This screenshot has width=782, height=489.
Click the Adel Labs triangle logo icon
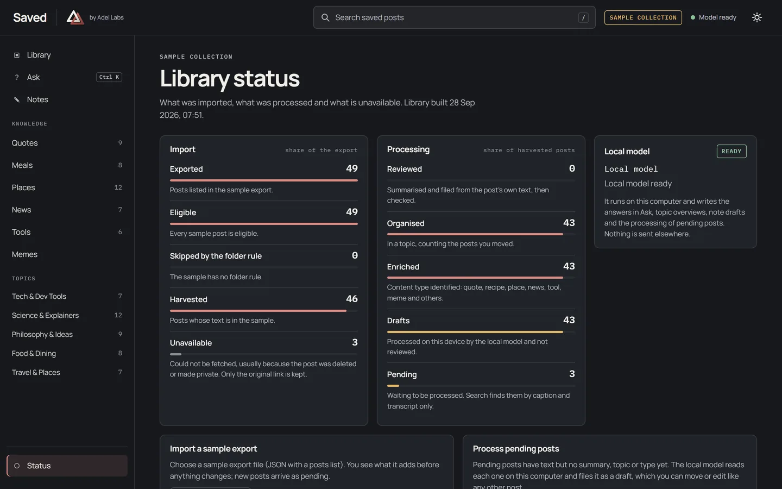point(75,17)
